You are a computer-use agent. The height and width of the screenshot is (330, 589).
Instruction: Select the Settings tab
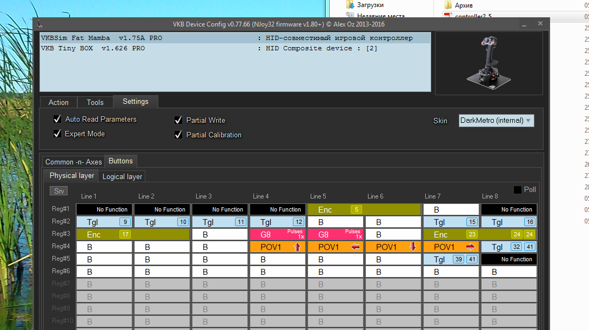136,102
